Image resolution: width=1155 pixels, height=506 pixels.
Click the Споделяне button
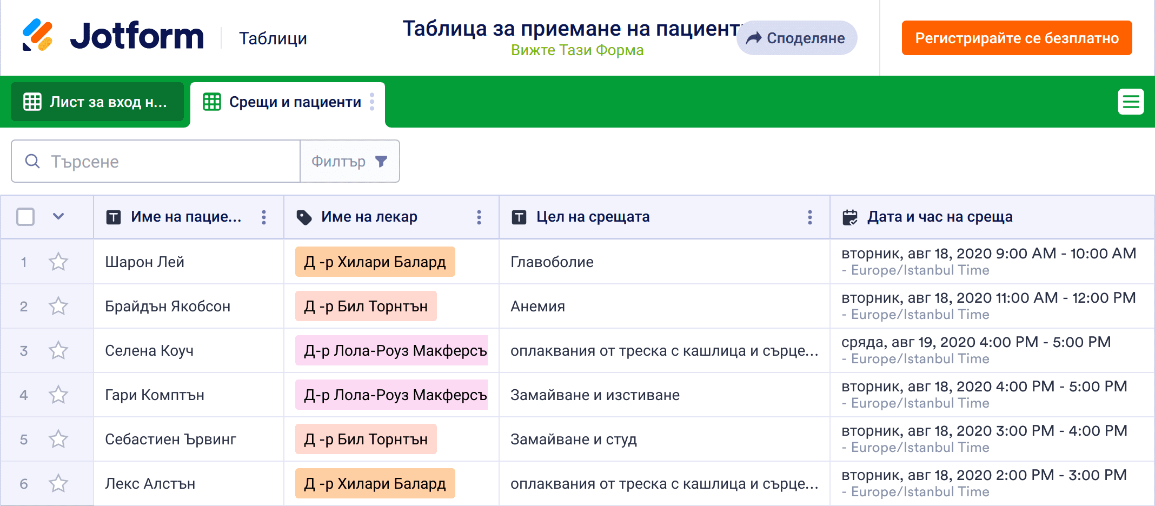coord(796,38)
